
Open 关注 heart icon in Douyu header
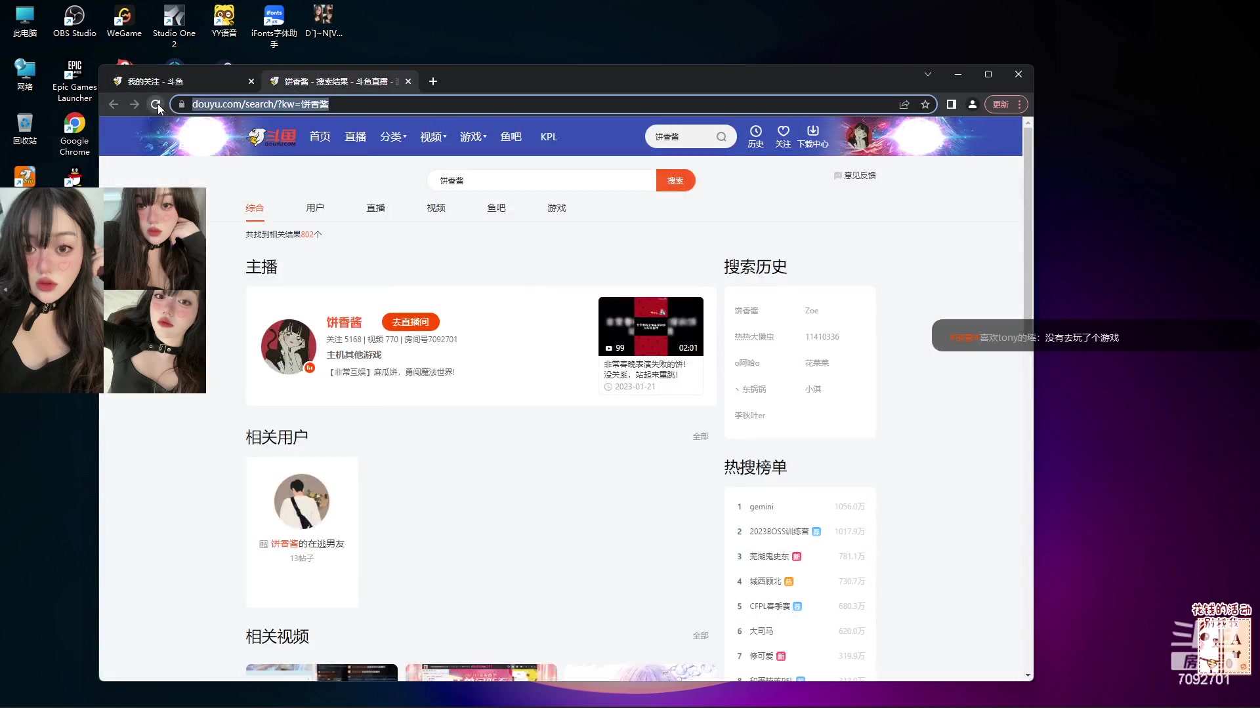click(783, 136)
